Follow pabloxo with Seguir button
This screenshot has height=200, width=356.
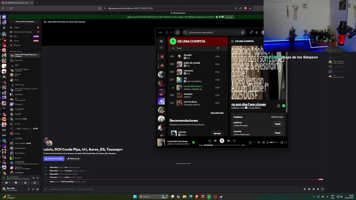(278, 124)
